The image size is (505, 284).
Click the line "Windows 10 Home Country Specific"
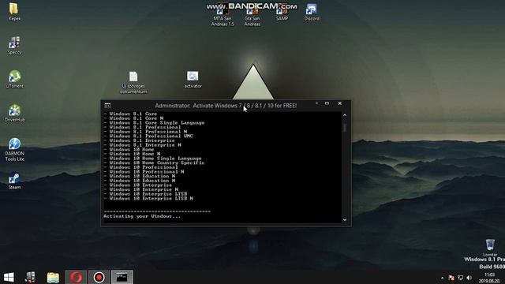tap(157, 163)
